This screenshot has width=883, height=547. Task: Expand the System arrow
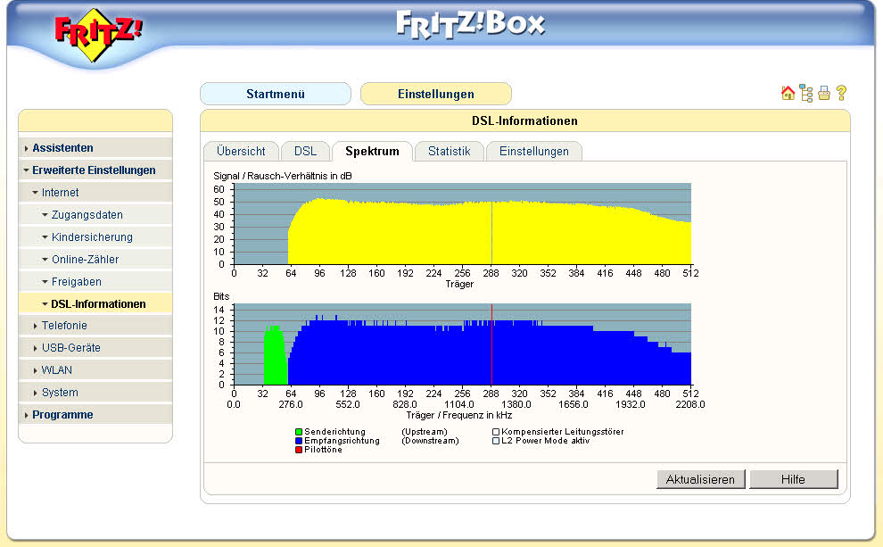pyautogui.click(x=36, y=393)
